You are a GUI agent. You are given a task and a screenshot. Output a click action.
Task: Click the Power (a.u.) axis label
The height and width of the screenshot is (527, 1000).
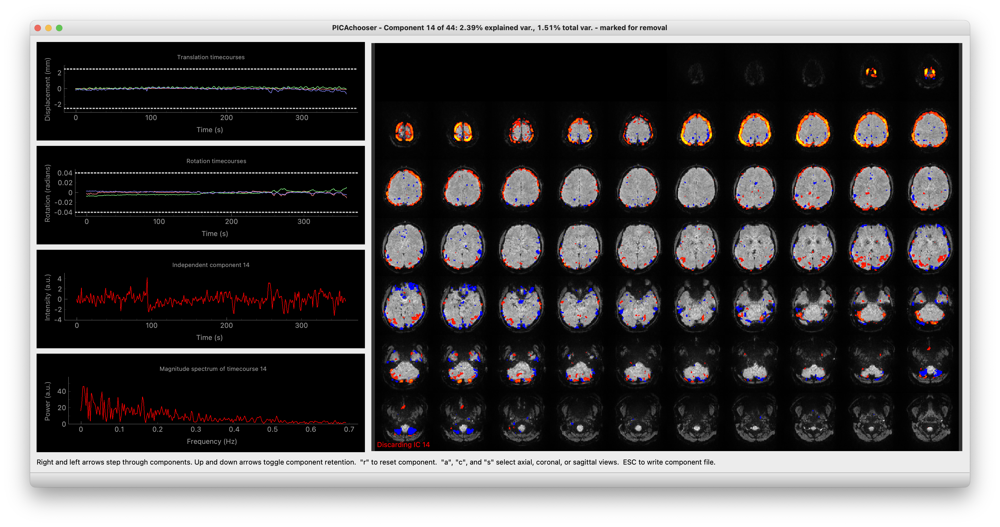(x=47, y=401)
